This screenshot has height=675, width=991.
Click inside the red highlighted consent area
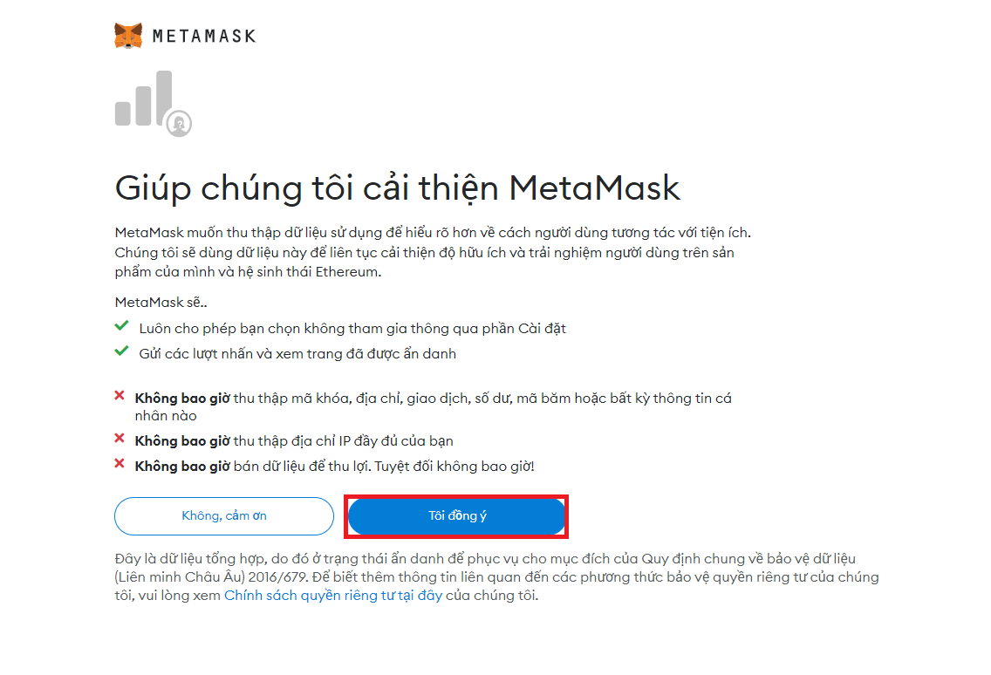tap(456, 515)
